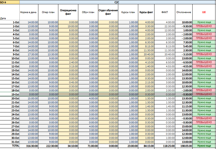
Task: Select the 26-Oct date cell
Action: pyautogui.click(x=10, y=122)
